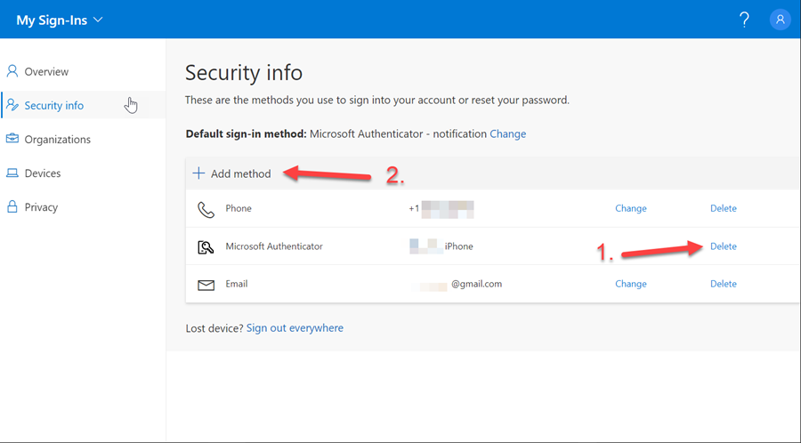Click the Email envelope icon

(x=206, y=285)
